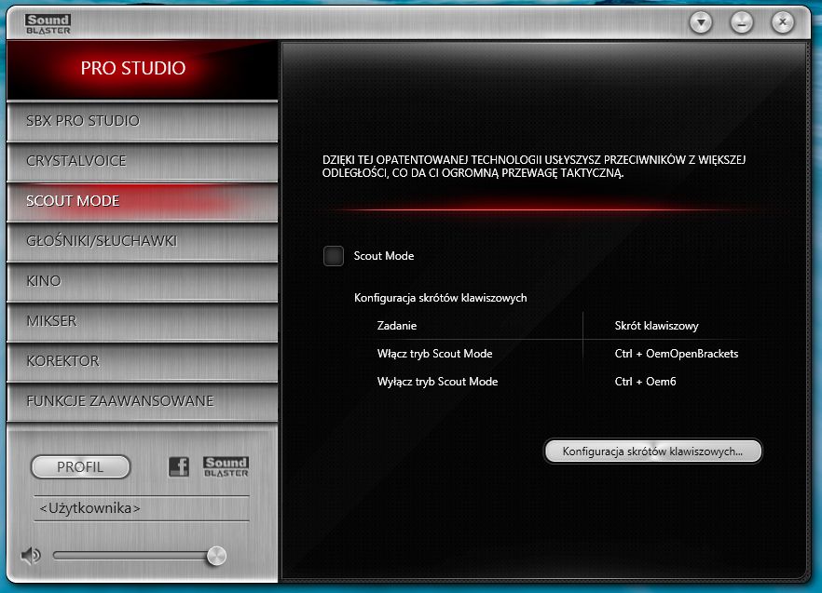Image resolution: width=822 pixels, height=593 pixels.
Task: Enable the Scout Mode checkbox
Action: point(334,256)
